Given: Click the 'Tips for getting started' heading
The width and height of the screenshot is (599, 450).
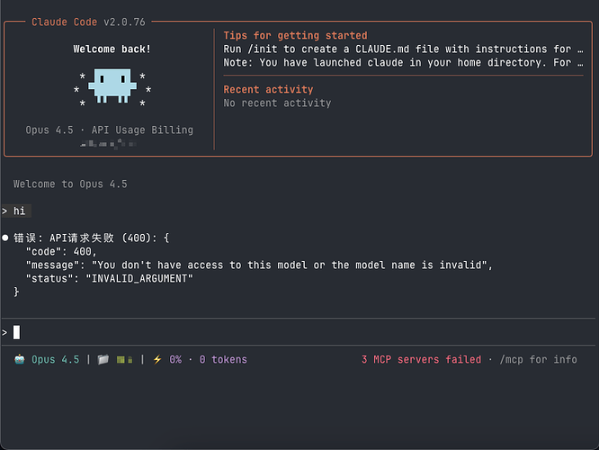Looking at the screenshot, I should pyautogui.click(x=295, y=36).
